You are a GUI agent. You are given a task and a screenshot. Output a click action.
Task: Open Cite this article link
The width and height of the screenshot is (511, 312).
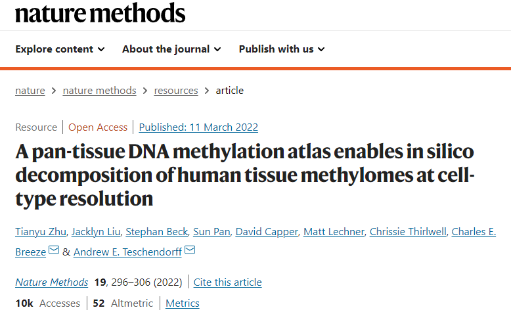227,282
